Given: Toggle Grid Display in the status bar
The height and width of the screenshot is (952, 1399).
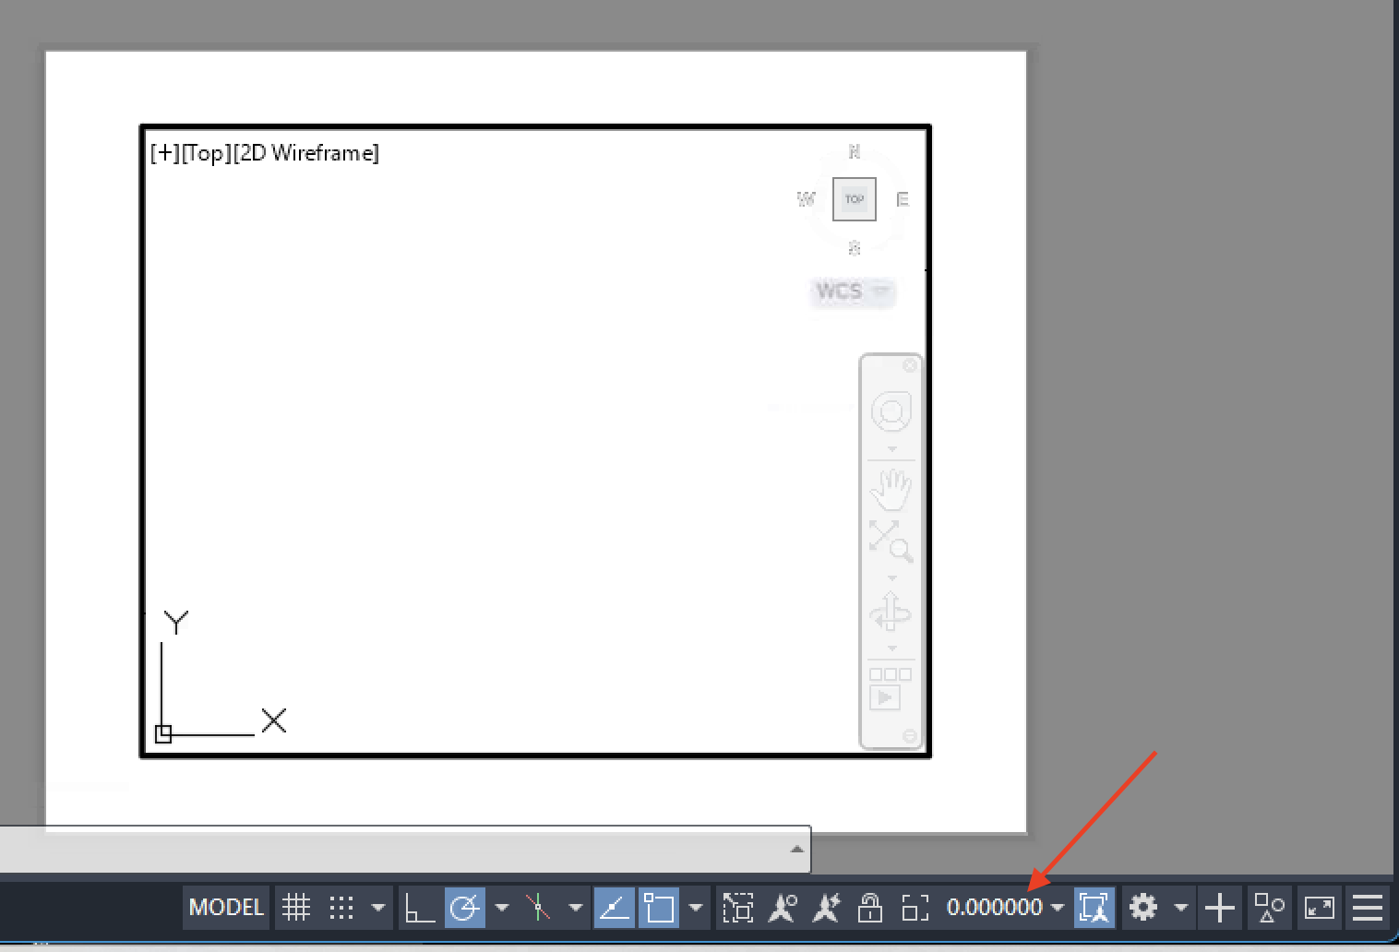Looking at the screenshot, I should click(x=296, y=907).
